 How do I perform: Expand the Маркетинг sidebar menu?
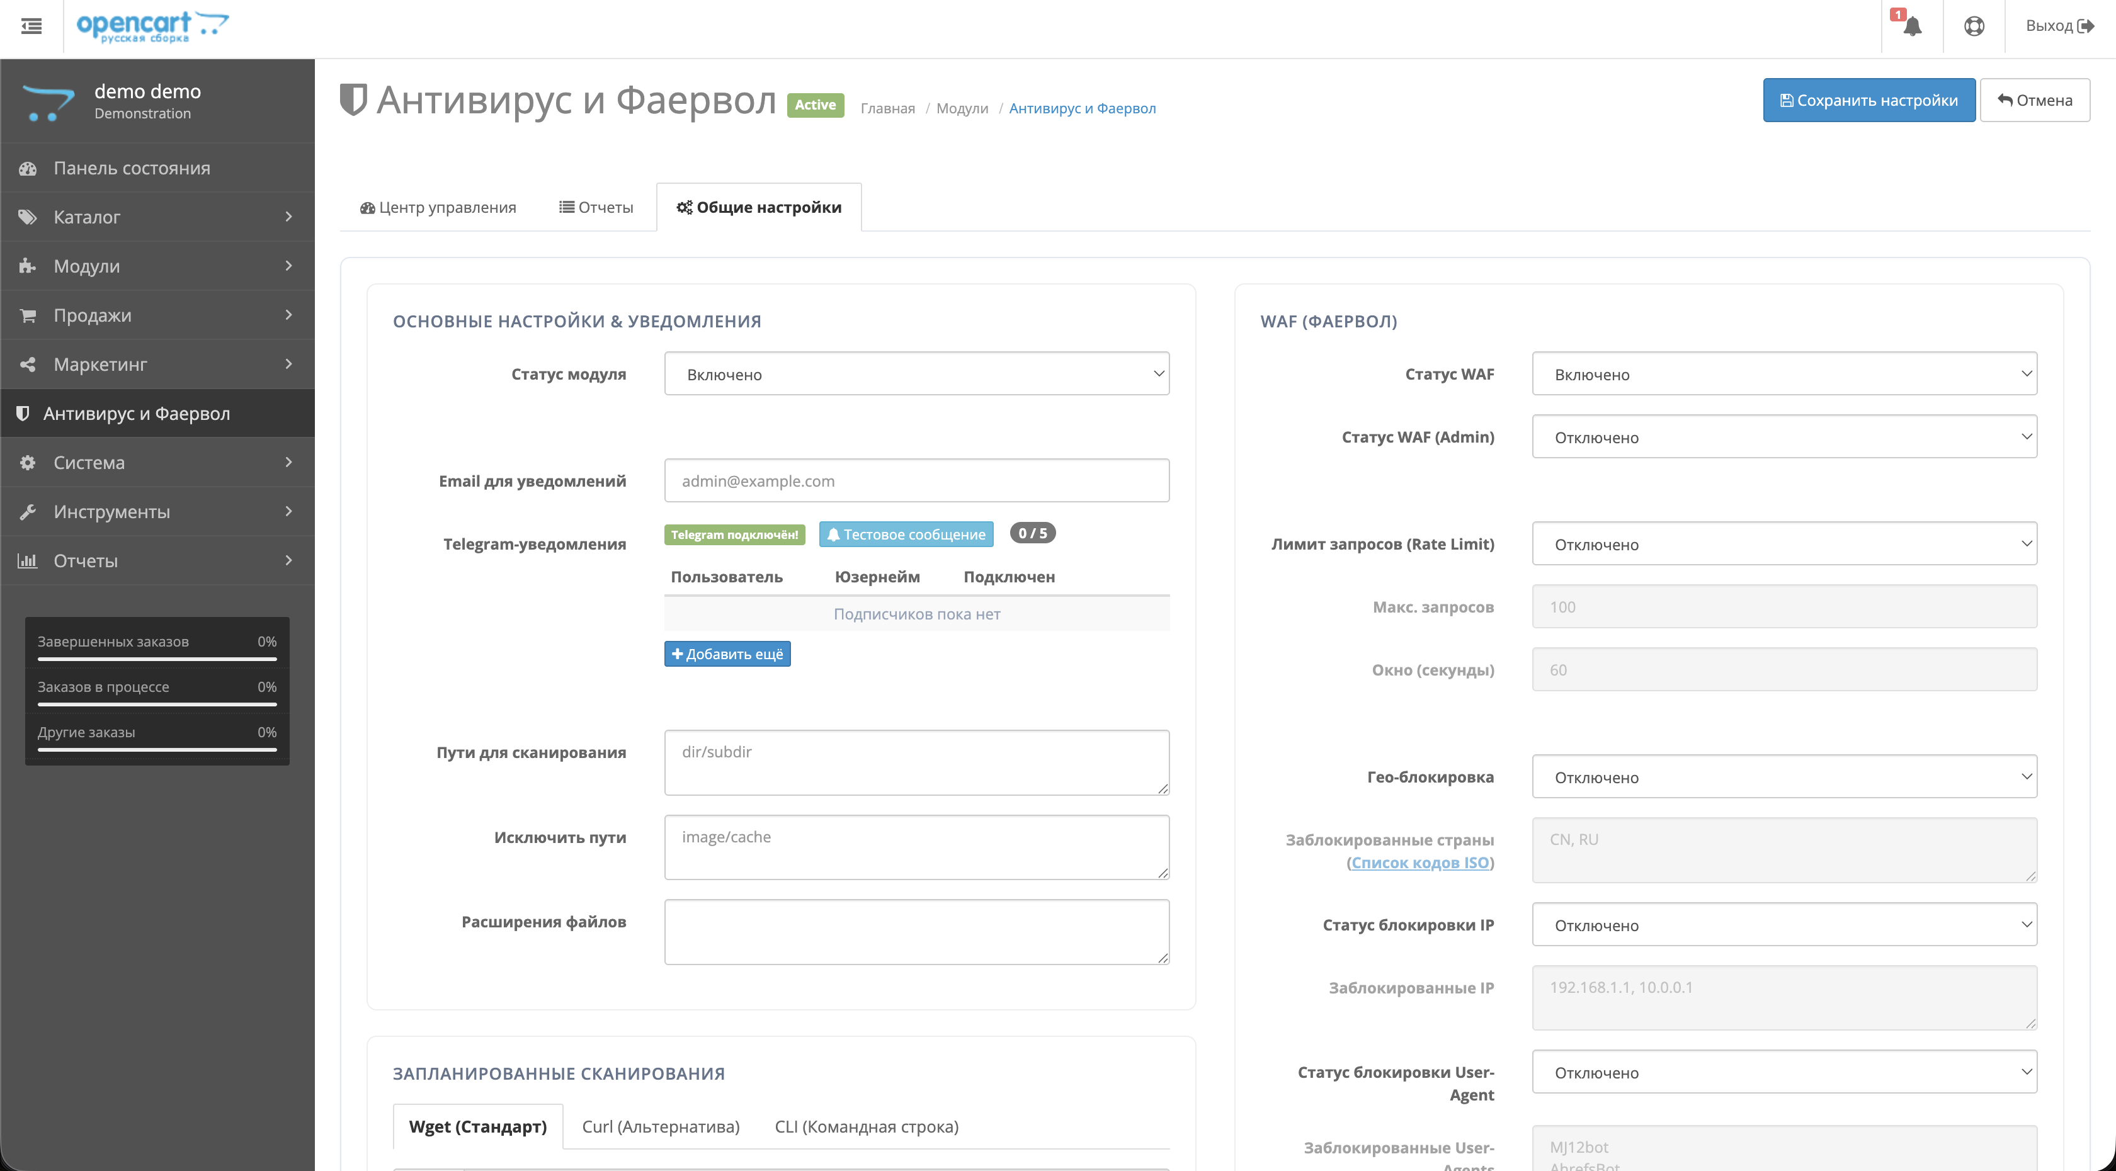(156, 364)
